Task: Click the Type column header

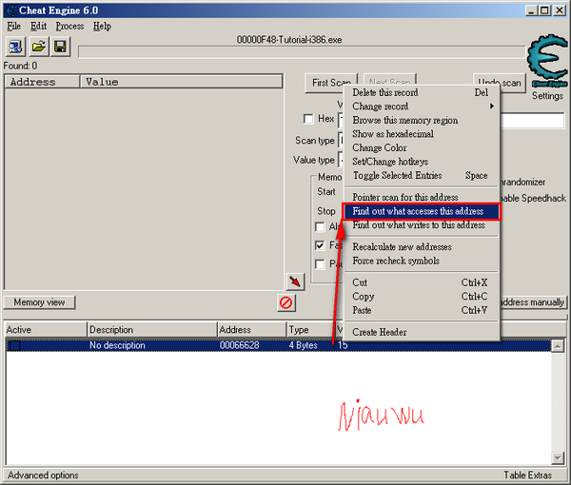Action: pos(309,330)
